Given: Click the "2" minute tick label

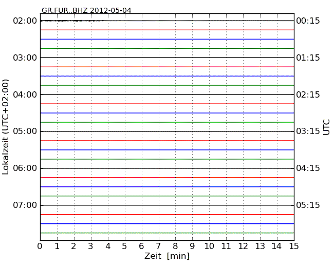Looking at the screenshot, I should [x=73, y=246].
